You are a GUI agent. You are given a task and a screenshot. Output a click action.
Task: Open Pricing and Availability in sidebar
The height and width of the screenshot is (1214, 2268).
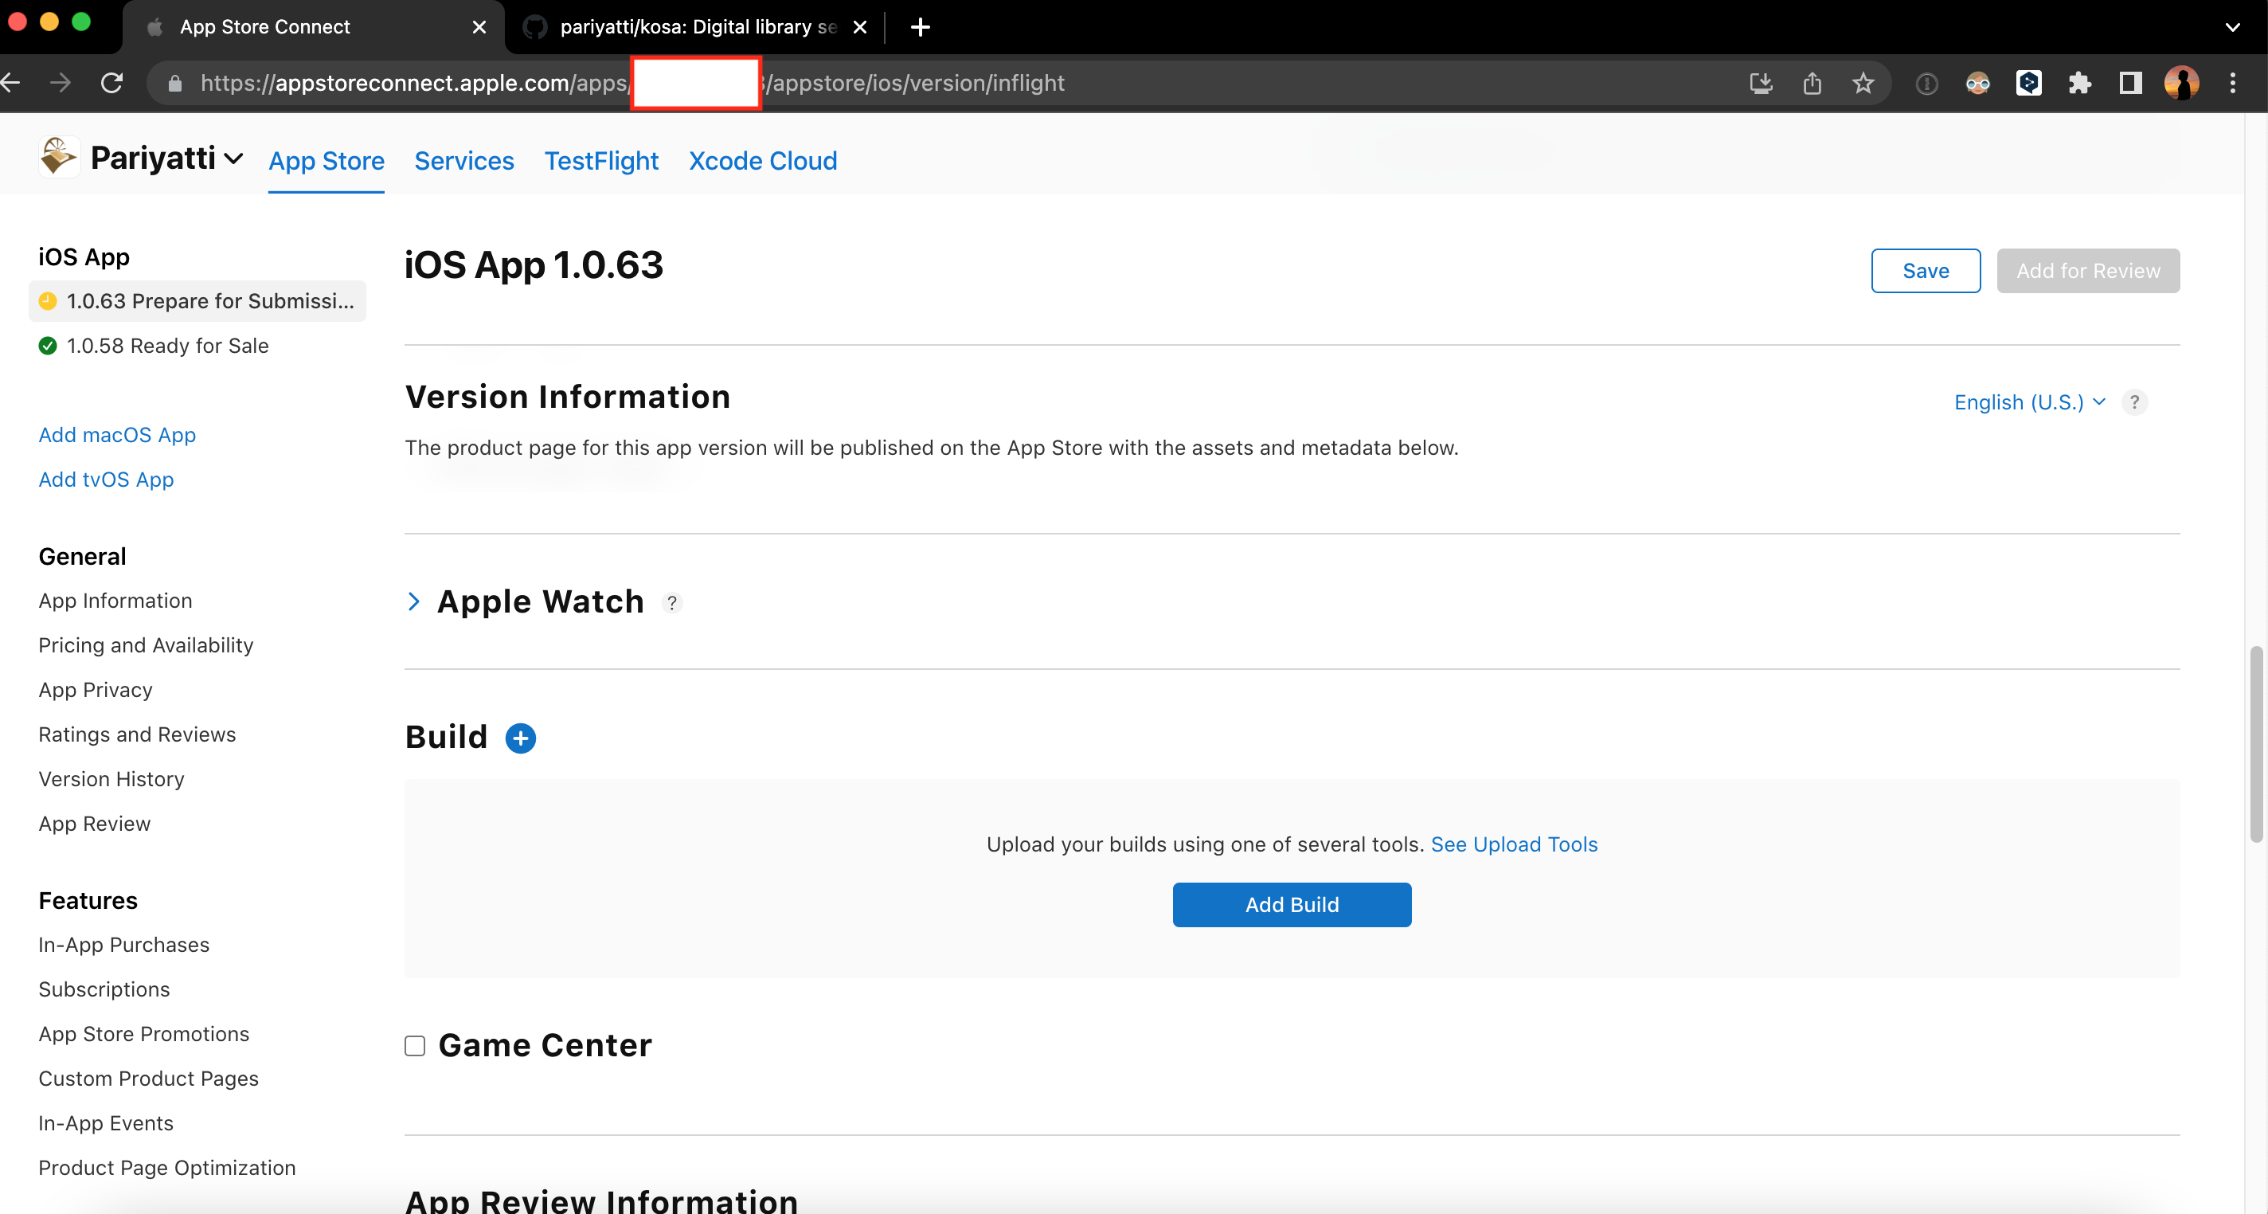pyautogui.click(x=147, y=646)
